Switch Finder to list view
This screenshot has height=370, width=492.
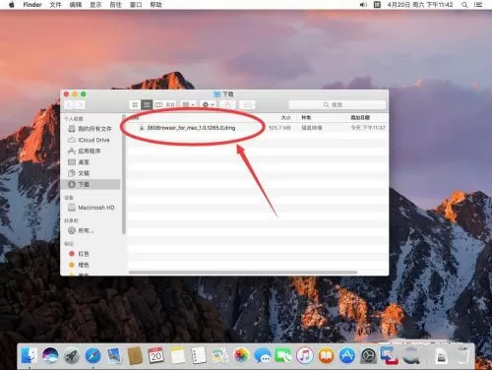tap(147, 104)
